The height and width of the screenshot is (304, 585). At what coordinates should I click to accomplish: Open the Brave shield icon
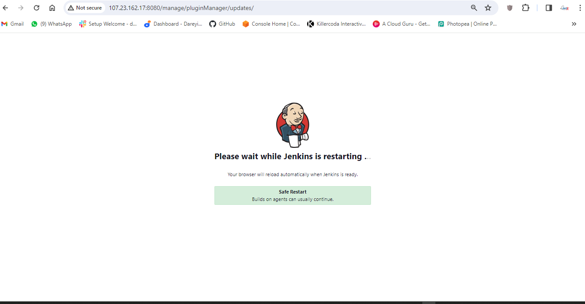click(x=510, y=8)
